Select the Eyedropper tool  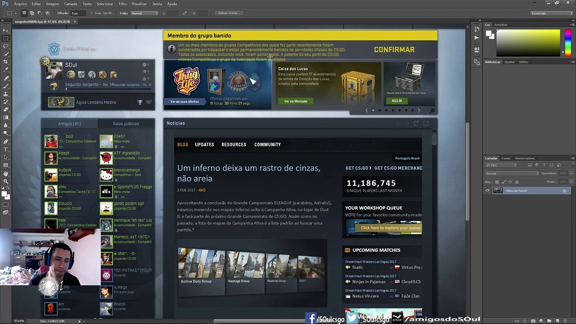6,70
